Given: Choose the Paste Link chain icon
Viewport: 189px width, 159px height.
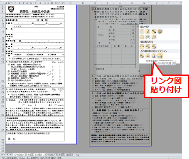Looking at the screenshot, I should pos(148,56).
